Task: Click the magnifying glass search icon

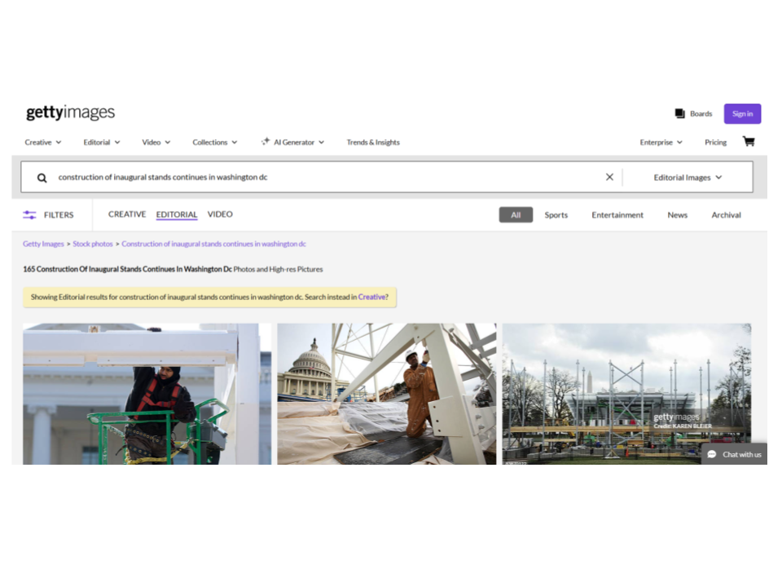Action: pos(42,178)
